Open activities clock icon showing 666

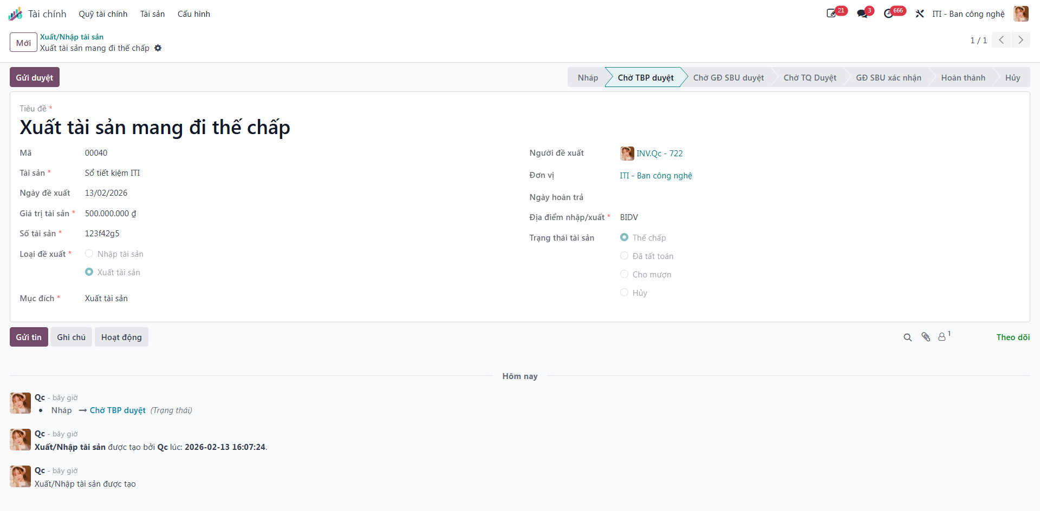888,14
